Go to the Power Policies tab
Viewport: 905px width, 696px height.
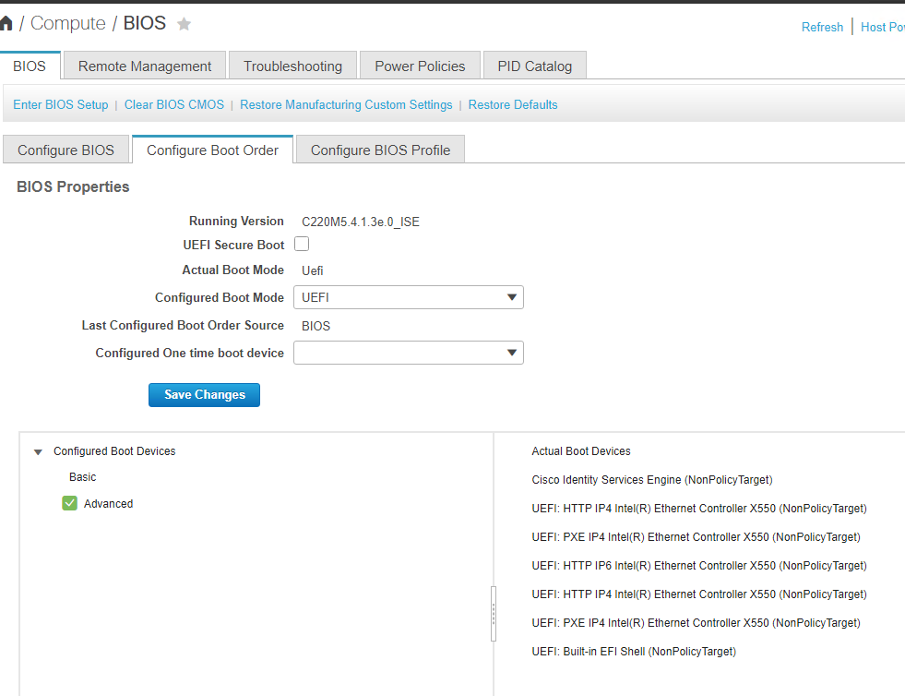[420, 66]
